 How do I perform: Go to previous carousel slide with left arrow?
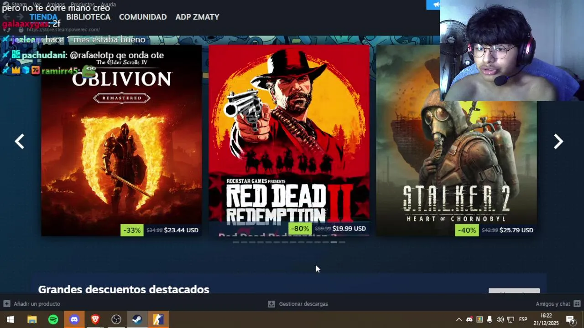point(19,142)
